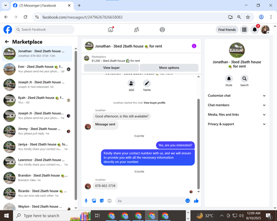
Task: Click the listing thumbnail in right panel
Action: pyautogui.click(x=237, y=50)
